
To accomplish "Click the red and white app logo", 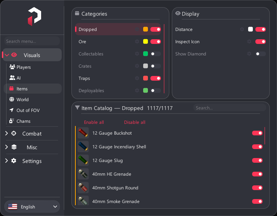I will click(35, 17).
